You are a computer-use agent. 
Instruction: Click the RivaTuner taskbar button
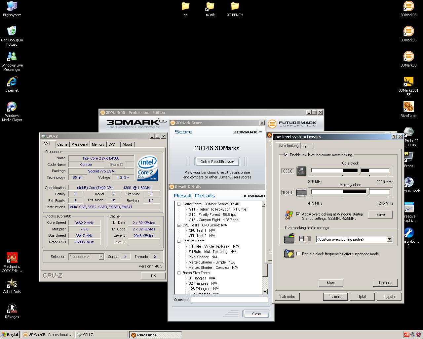point(155,335)
